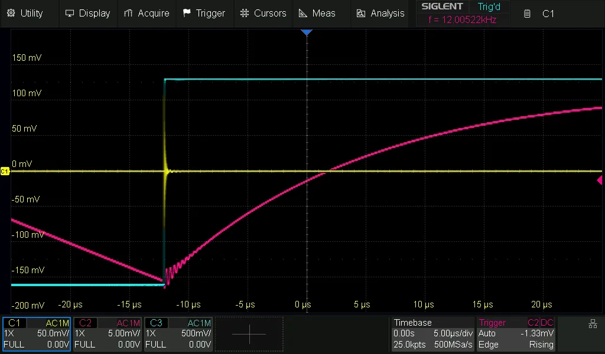This screenshot has height=354, width=605.
Task: Select the Meas measurement icon
Action: (302, 13)
